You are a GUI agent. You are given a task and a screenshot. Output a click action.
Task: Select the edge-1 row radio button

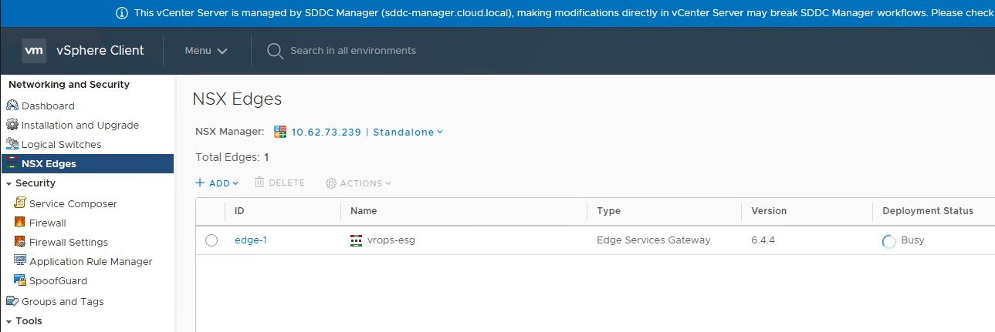click(212, 240)
